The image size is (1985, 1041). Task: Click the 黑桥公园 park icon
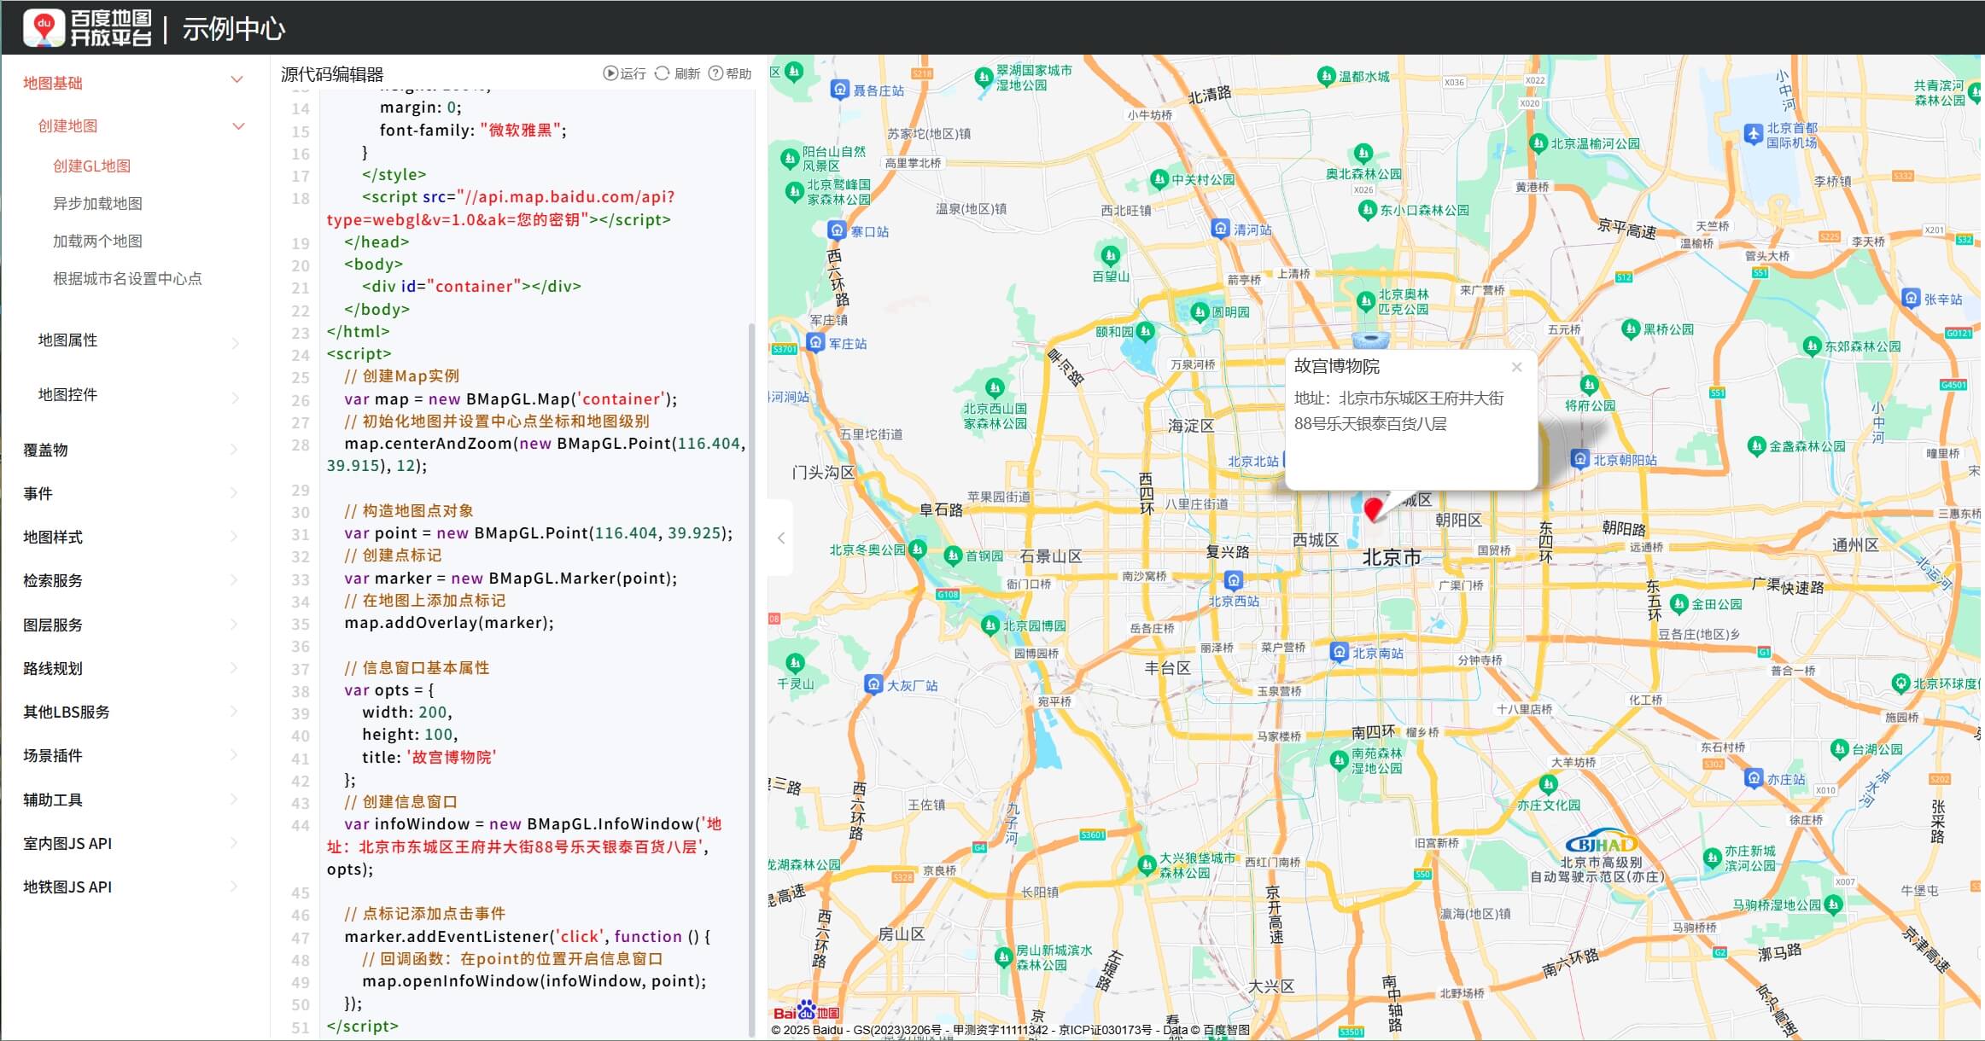1631,329
